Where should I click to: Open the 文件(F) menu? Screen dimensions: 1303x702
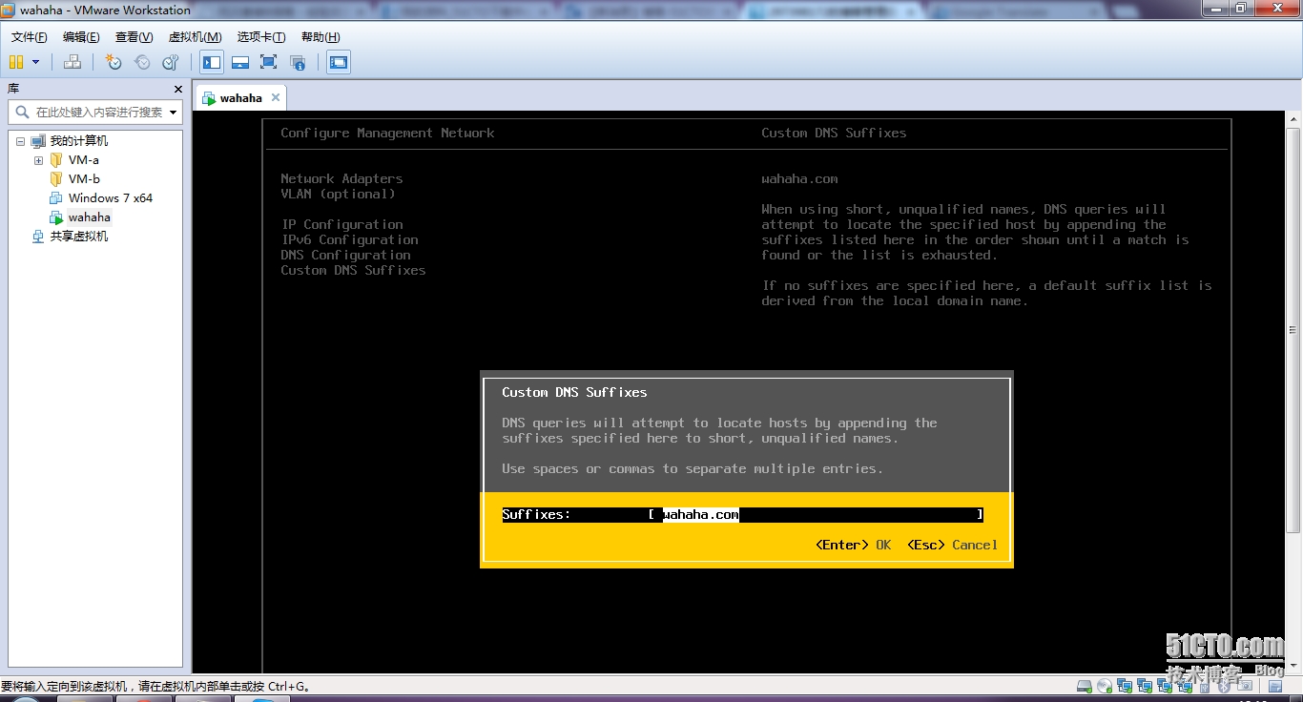click(x=30, y=37)
